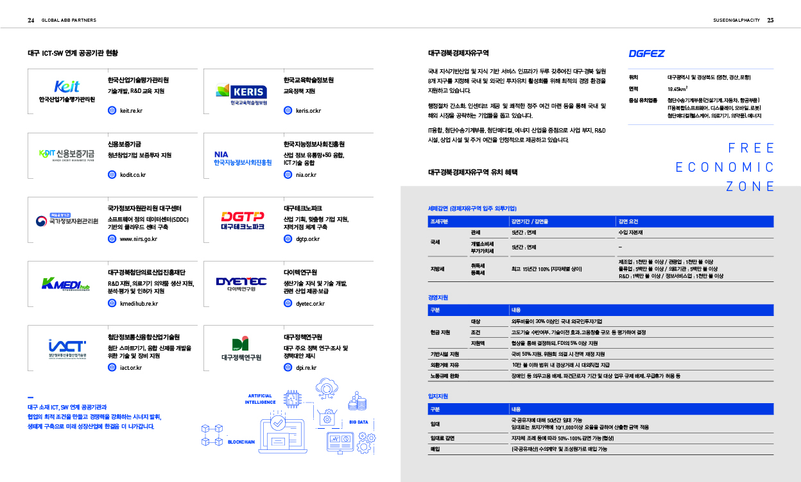
Task: Click the DYETEC 다이텍연구원 logo
Action: click(241, 284)
